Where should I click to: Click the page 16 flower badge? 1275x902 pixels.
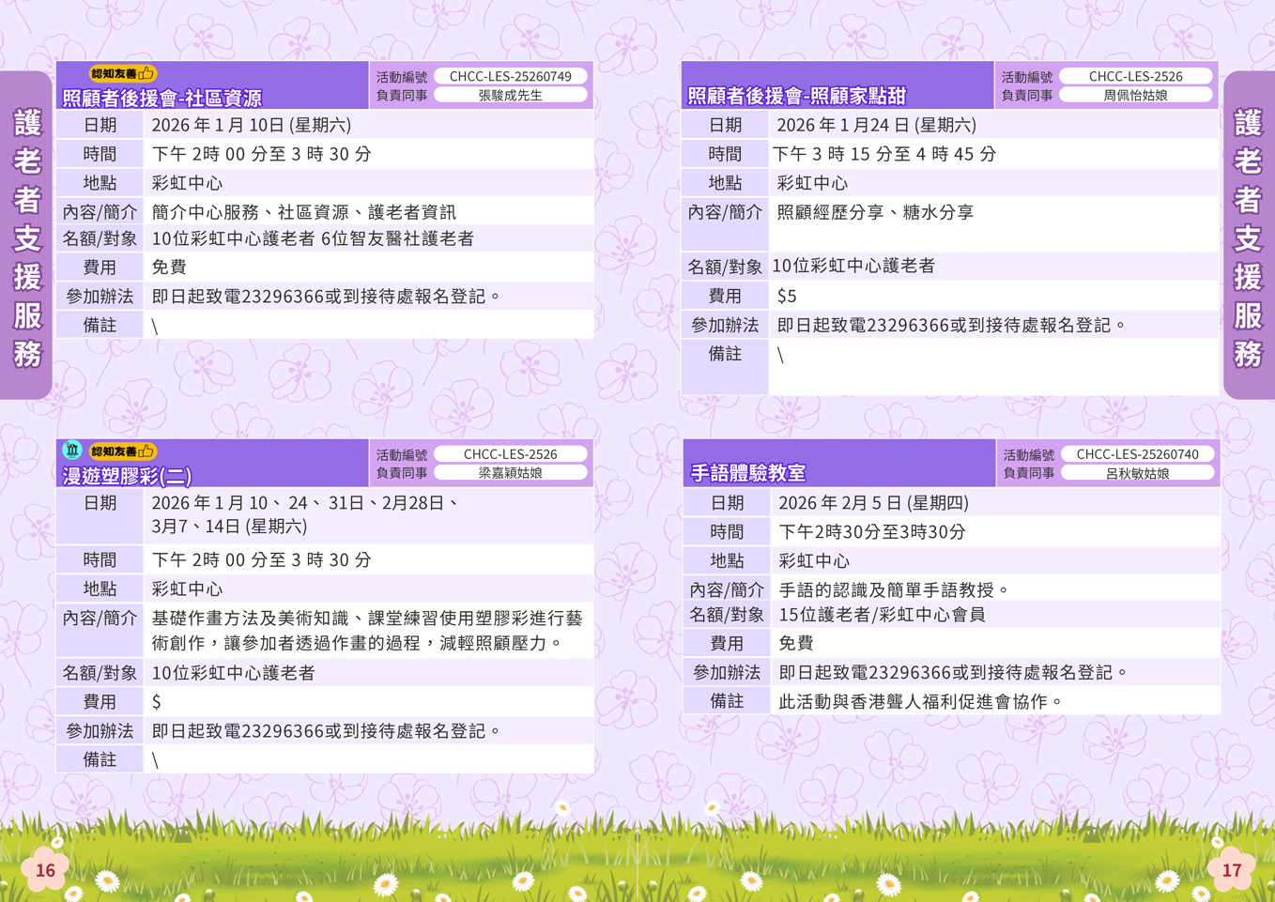click(x=45, y=870)
